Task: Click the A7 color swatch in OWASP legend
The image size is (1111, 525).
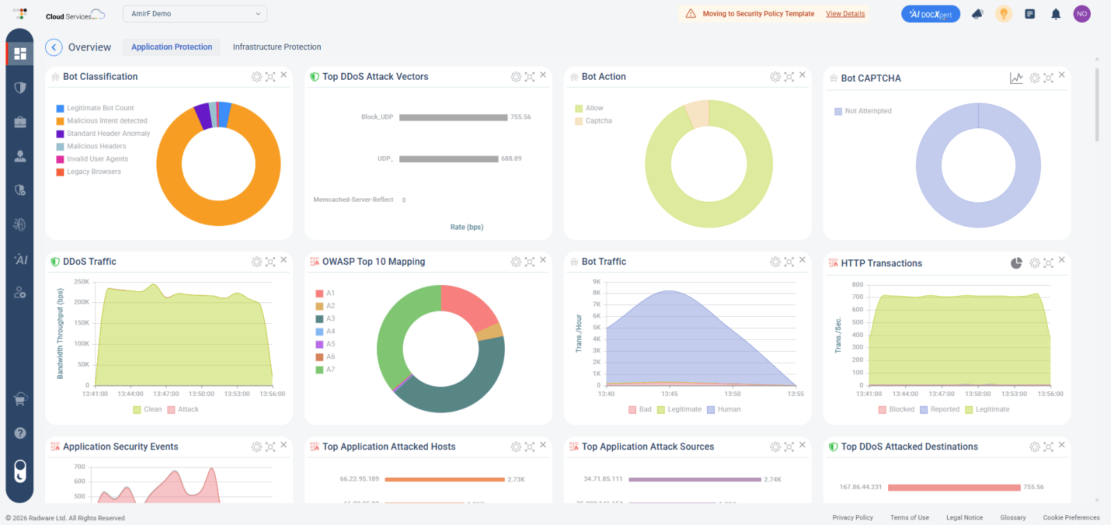Action: tap(319, 370)
